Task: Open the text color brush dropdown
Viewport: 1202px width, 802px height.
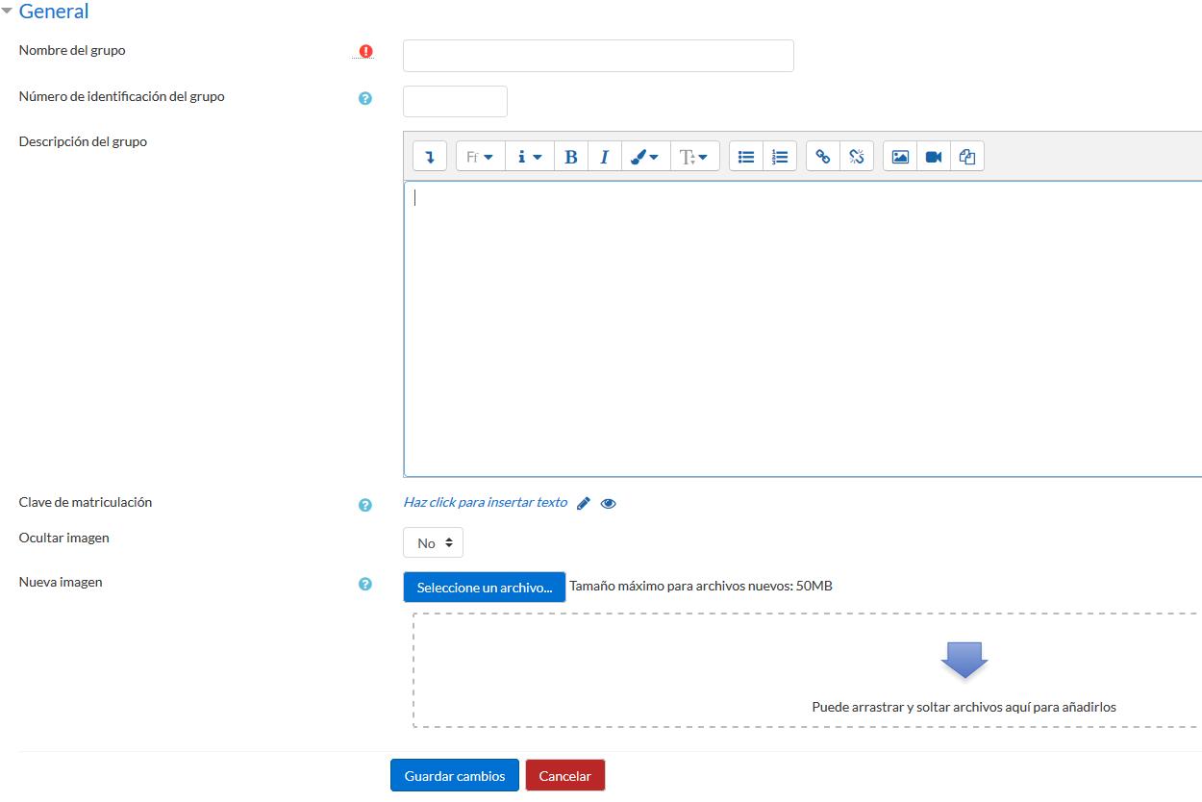Action: point(645,156)
